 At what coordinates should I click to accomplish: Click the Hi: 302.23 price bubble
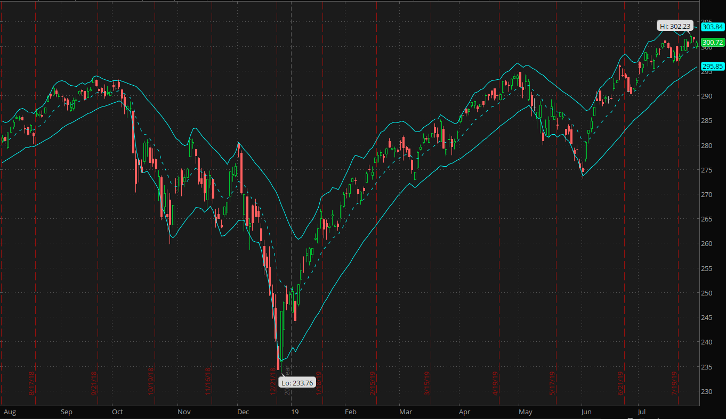(675, 26)
